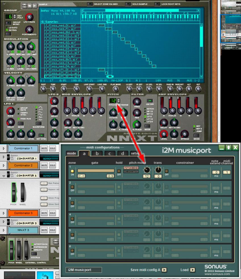
Task: Mute the Combinator 2 track
Action: coord(44,165)
